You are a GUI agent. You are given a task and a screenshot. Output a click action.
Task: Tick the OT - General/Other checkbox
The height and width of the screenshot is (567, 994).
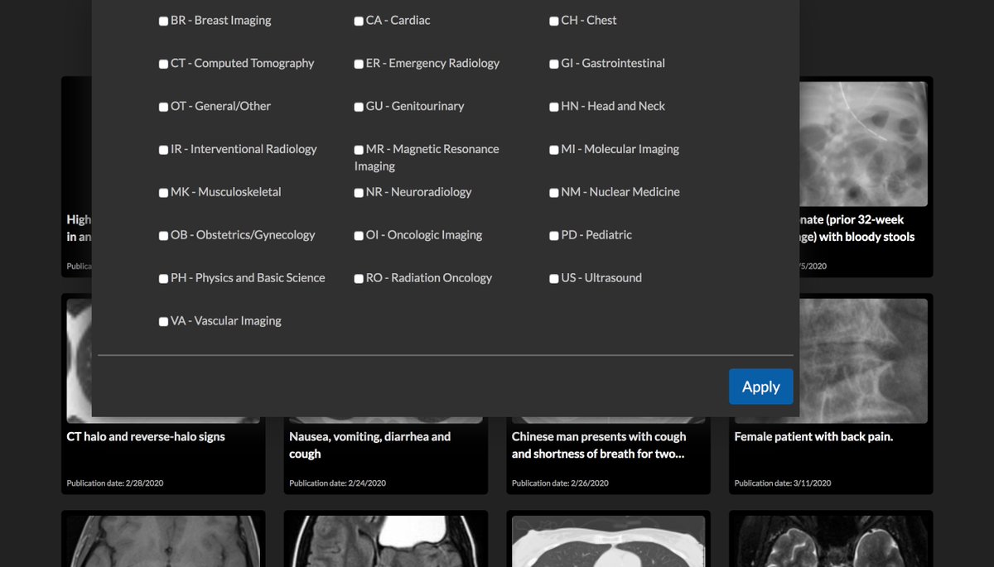point(163,107)
